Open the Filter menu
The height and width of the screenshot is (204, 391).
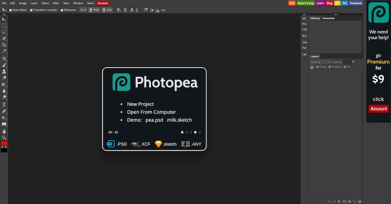(x=56, y=3)
